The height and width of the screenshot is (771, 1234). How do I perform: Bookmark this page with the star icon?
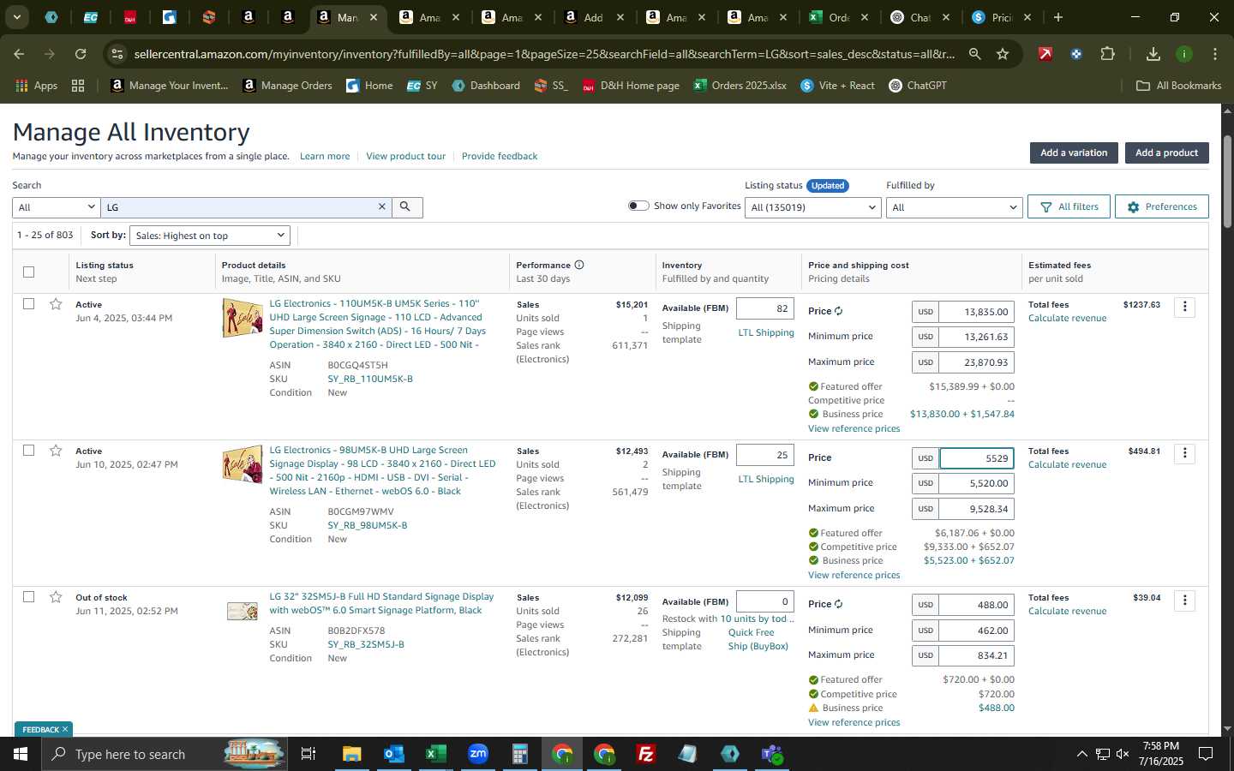click(x=1003, y=54)
